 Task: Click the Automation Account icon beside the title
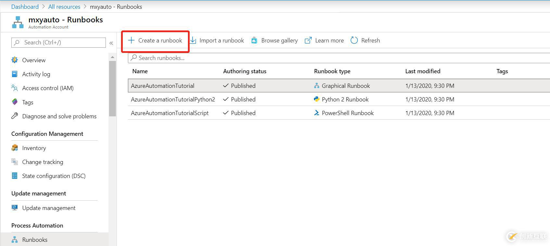click(x=18, y=22)
